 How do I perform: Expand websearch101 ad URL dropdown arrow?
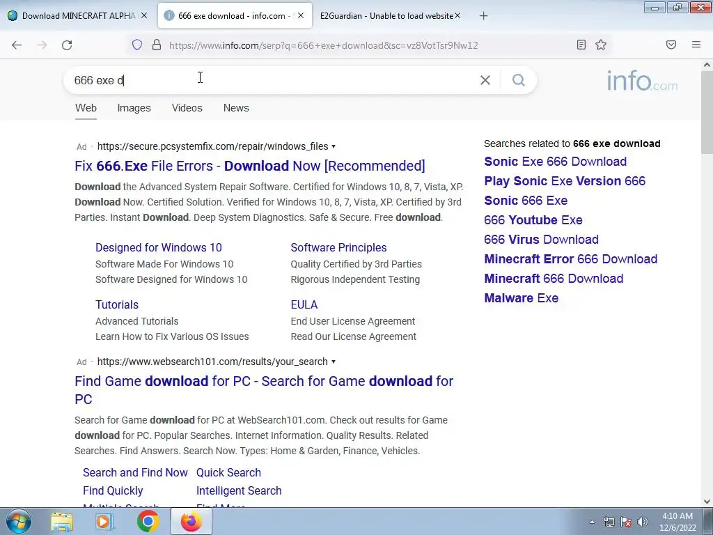click(x=334, y=362)
